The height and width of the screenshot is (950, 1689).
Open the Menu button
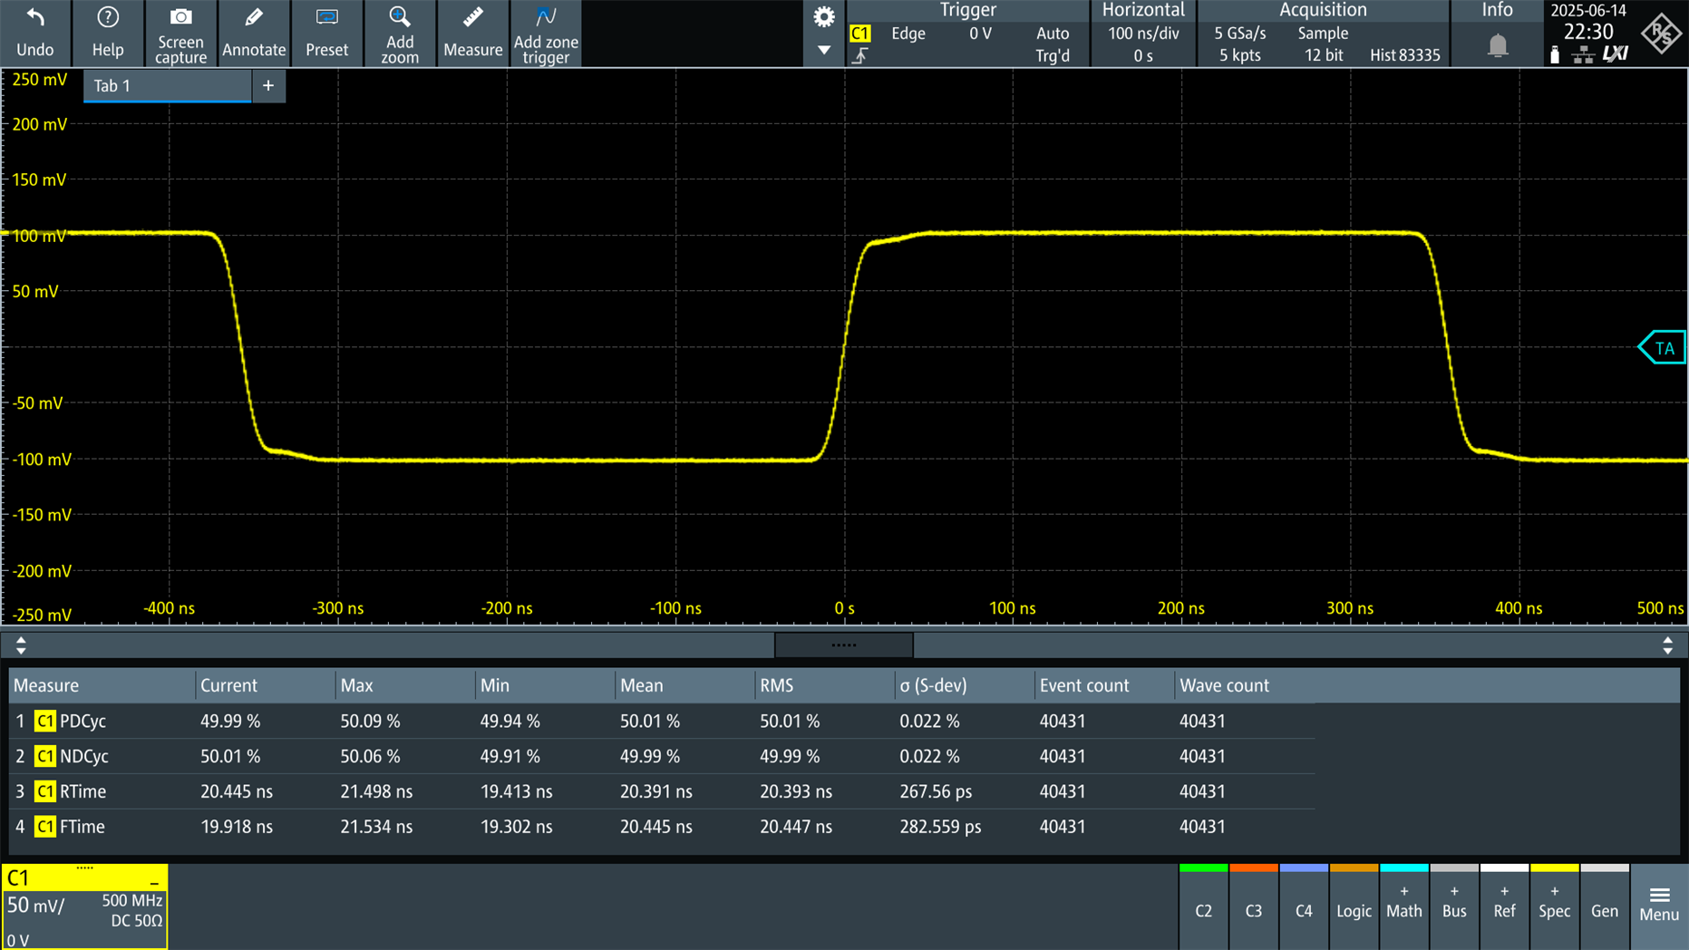coord(1659,905)
